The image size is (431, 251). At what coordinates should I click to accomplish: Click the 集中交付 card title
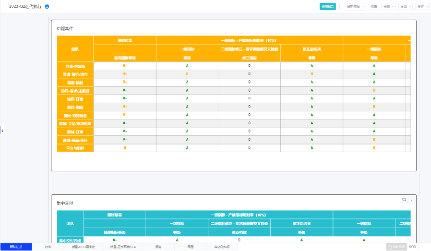point(65,203)
